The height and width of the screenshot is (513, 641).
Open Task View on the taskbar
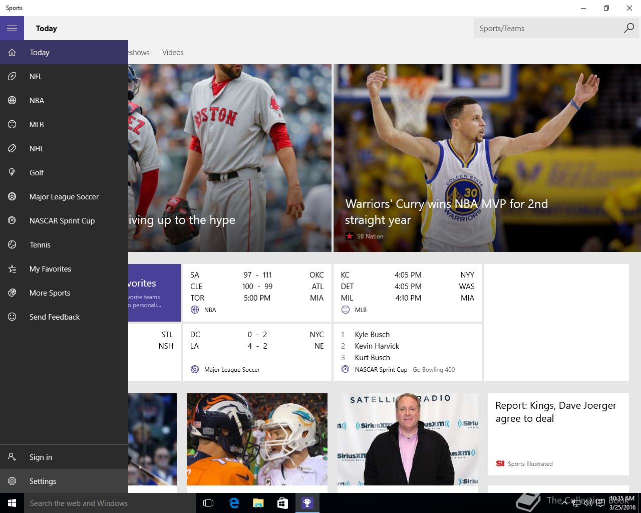[x=208, y=503]
